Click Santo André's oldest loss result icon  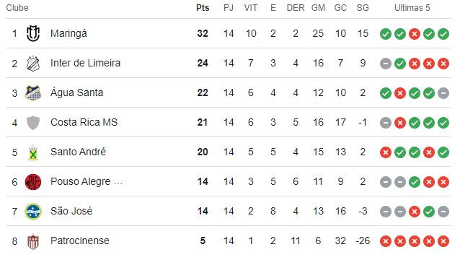point(386,152)
